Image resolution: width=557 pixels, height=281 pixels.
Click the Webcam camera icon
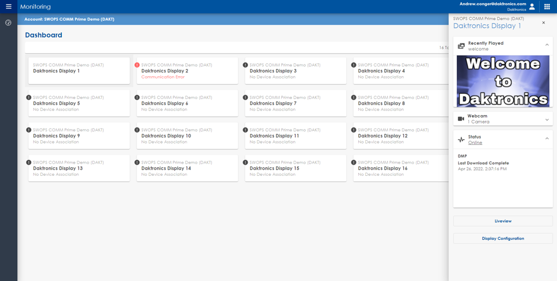point(461,119)
